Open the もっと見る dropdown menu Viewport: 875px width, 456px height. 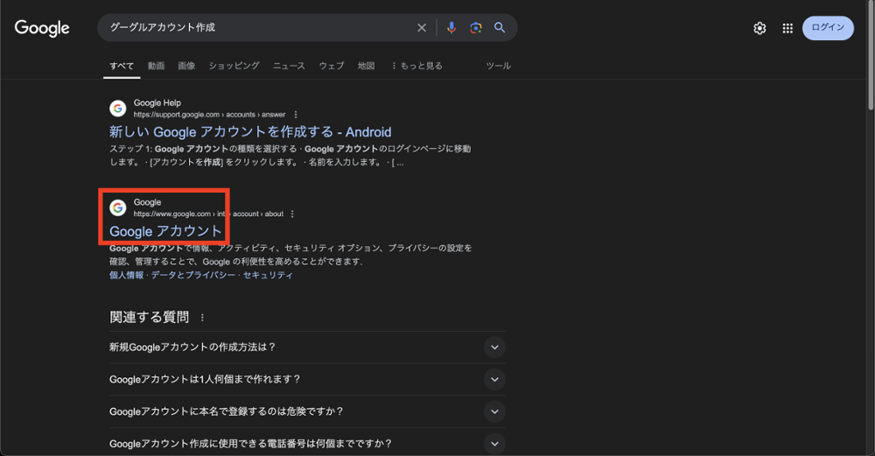pyautogui.click(x=416, y=66)
